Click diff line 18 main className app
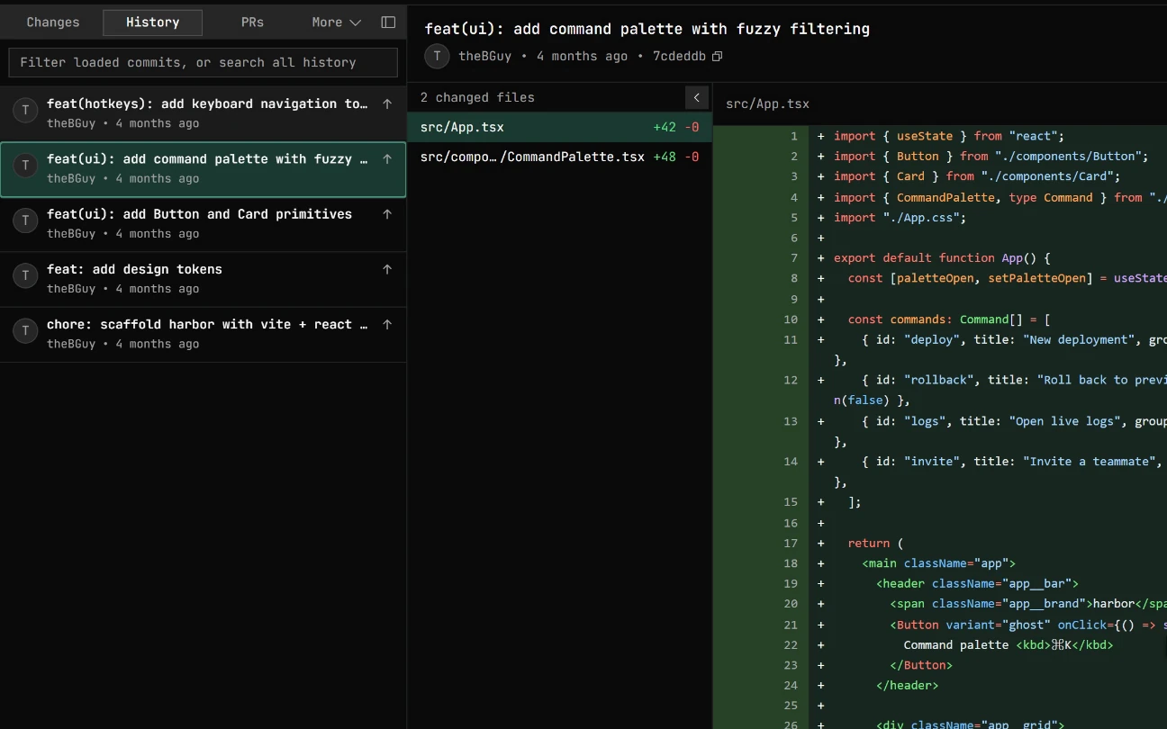The height and width of the screenshot is (729, 1167). click(x=940, y=563)
